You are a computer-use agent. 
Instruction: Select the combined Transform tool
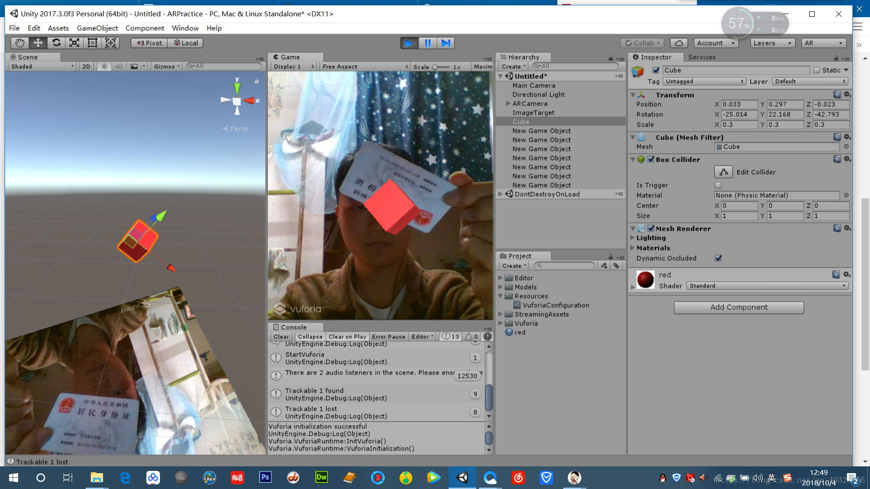[x=111, y=43]
